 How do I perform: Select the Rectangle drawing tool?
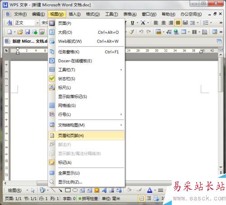tap(68, 190)
